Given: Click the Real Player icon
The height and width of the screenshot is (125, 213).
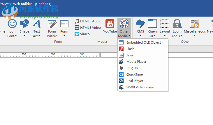Looking at the screenshot, I should click(121, 81).
